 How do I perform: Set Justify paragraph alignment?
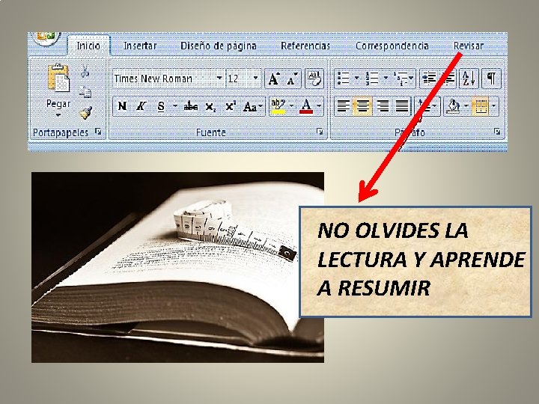coord(401,106)
